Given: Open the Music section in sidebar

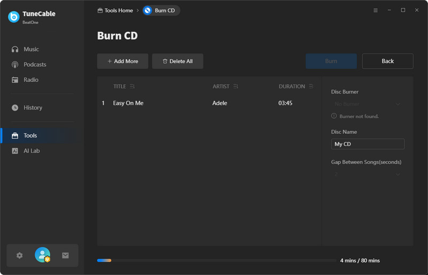Looking at the screenshot, I should click(x=31, y=49).
